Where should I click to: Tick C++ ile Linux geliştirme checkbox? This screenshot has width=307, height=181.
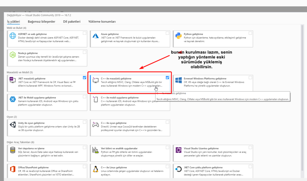[167, 167]
